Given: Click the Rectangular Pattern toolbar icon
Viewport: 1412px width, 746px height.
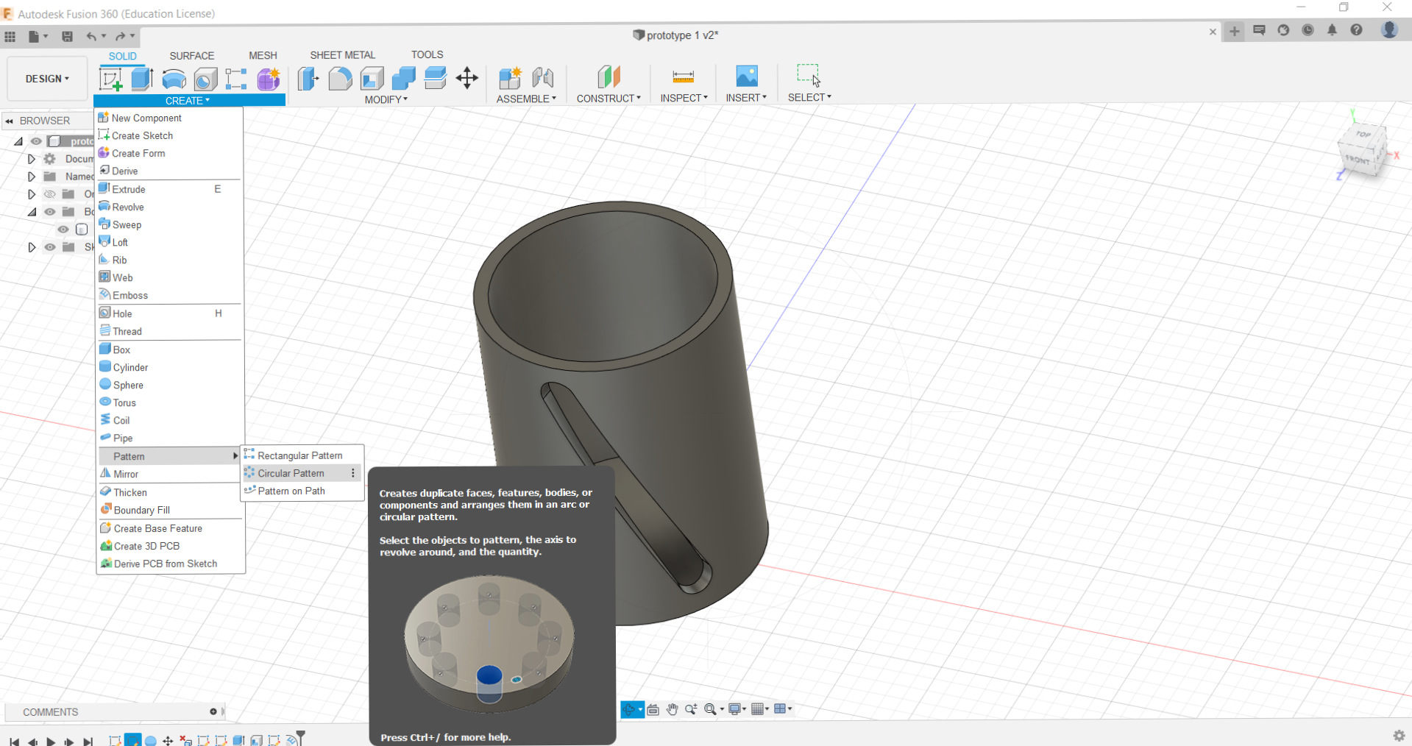Looking at the screenshot, I should point(236,79).
